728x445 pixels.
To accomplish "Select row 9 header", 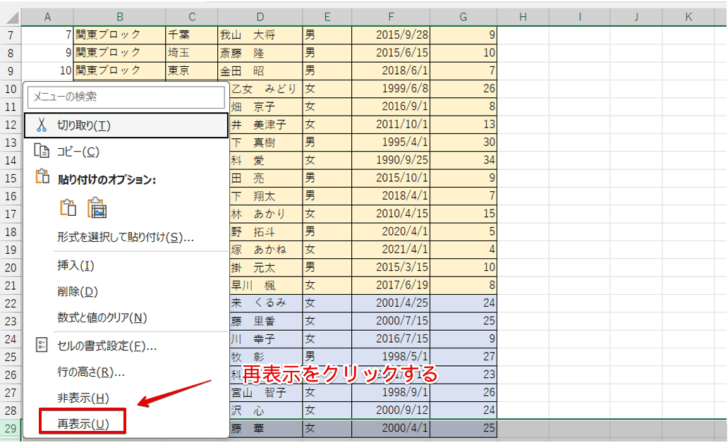I will pyautogui.click(x=11, y=71).
